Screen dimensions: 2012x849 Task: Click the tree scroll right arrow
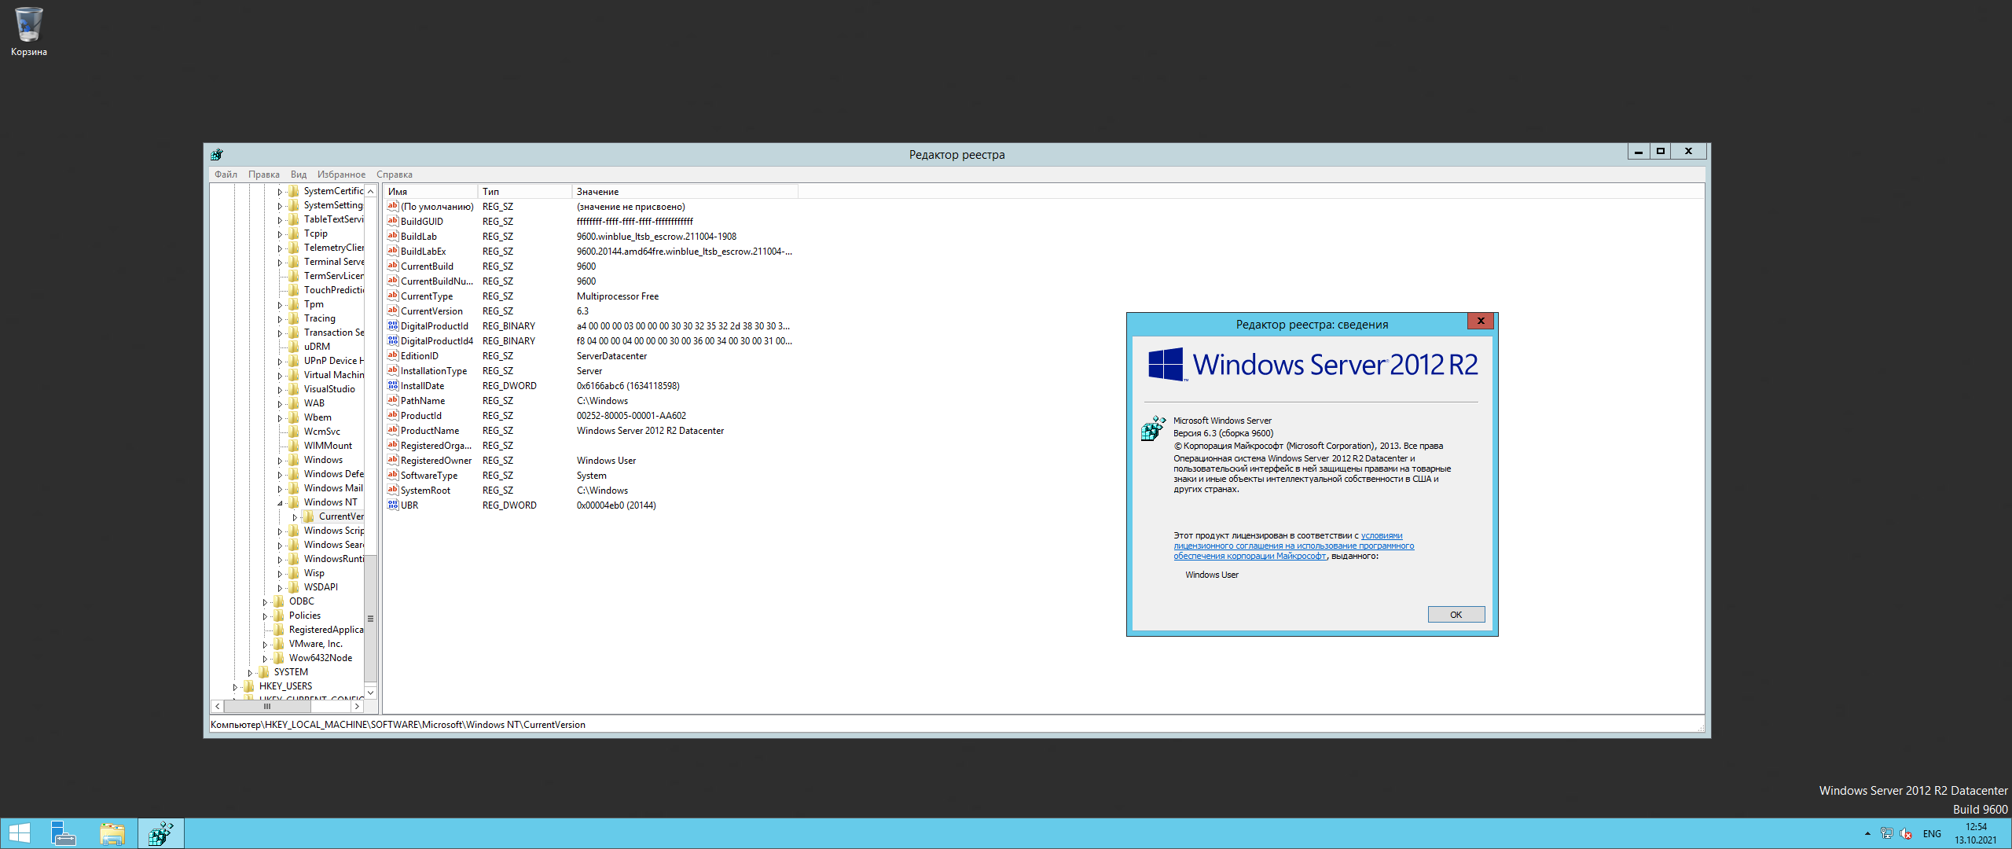tap(357, 707)
